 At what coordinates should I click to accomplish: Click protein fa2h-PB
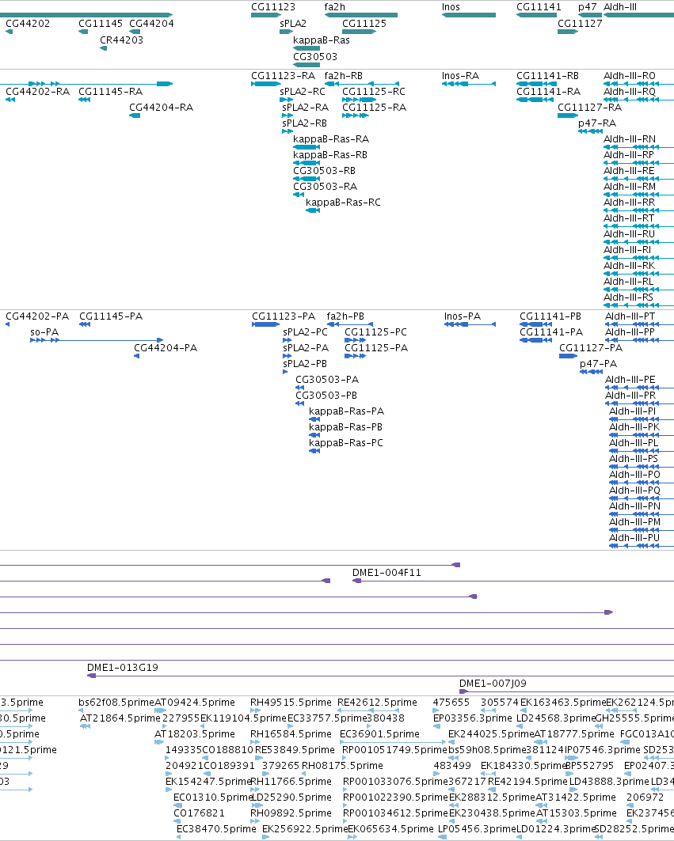345,316
